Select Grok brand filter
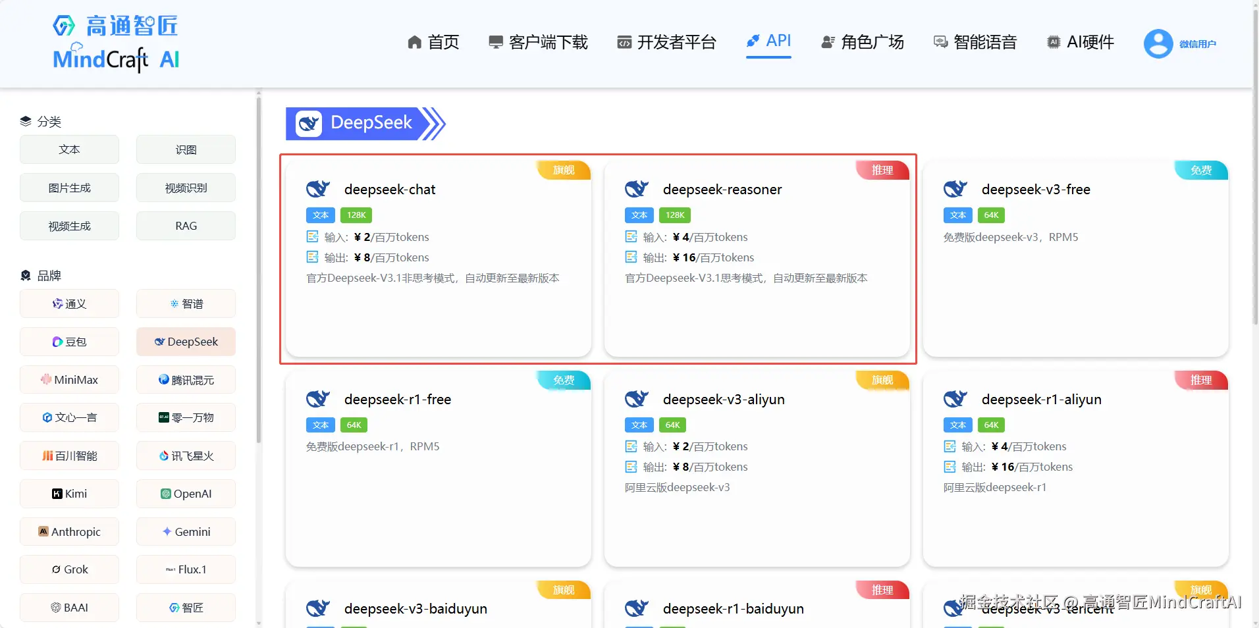1259x628 pixels. (x=69, y=569)
